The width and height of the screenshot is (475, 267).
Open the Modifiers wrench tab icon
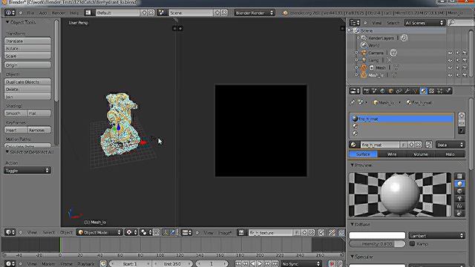pyautogui.click(x=407, y=90)
